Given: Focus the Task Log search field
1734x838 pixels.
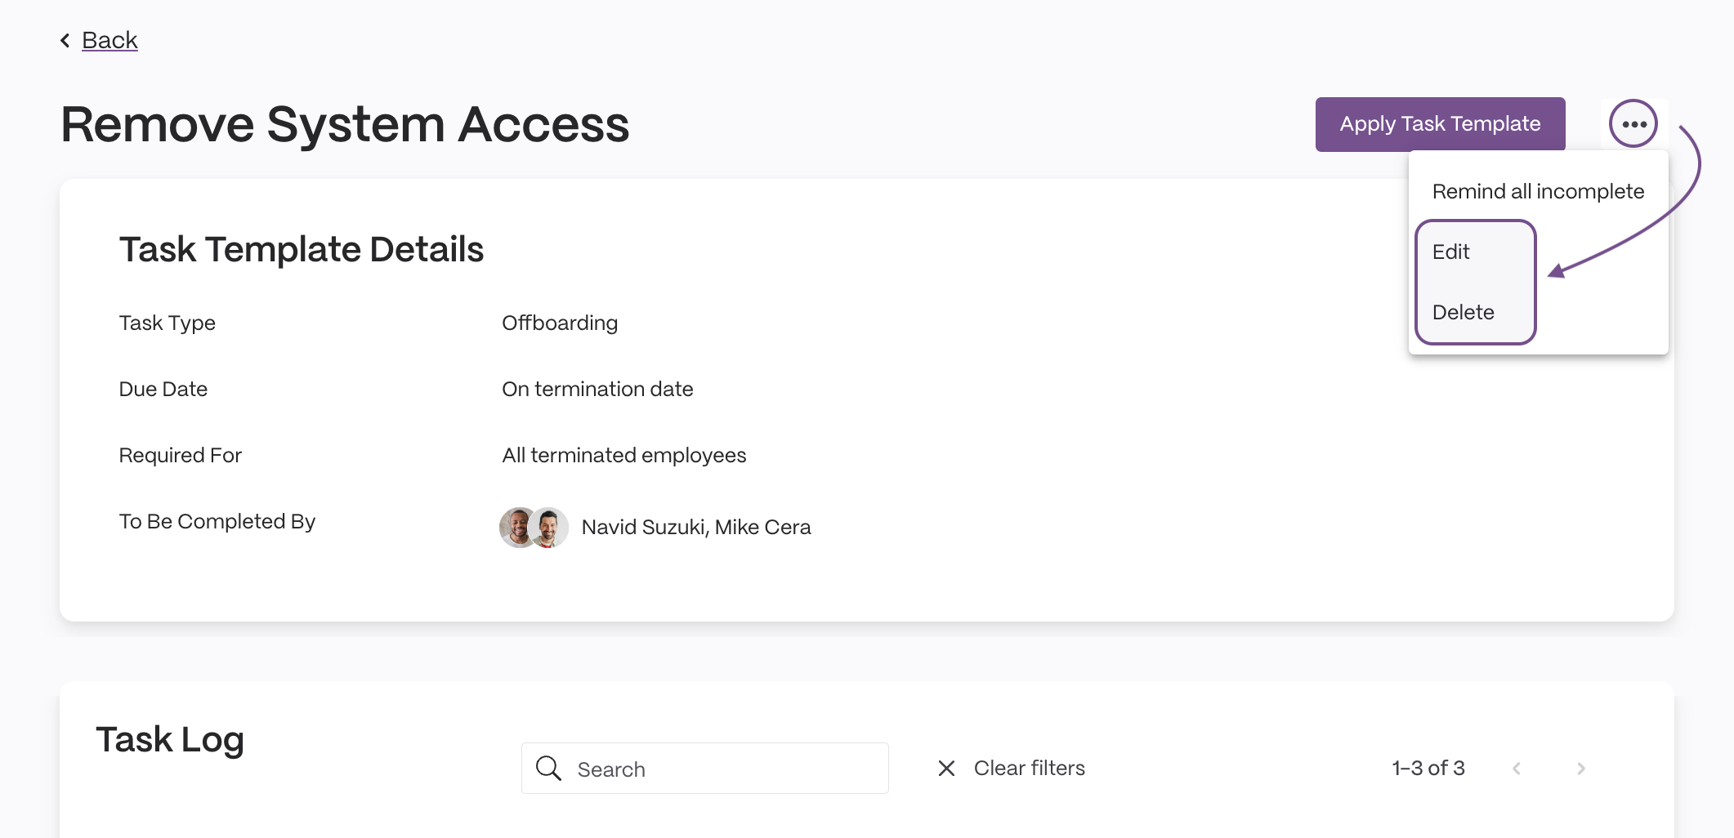Looking at the screenshot, I should (705, 768).
